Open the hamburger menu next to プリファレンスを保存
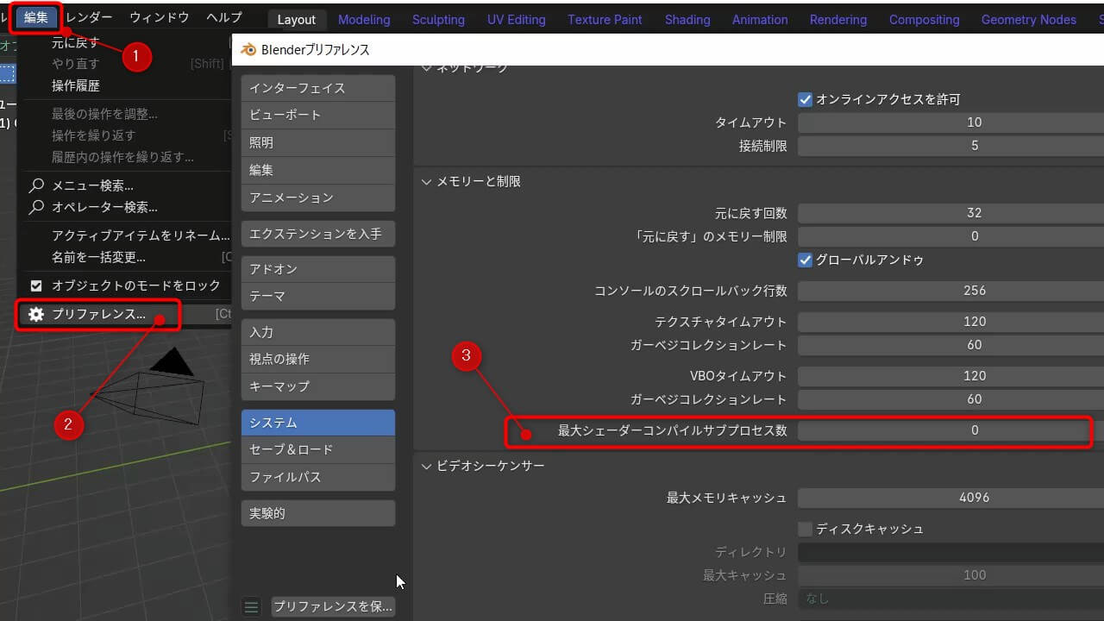The height and width of the screenshot is (621, 1104). [251, 606]
